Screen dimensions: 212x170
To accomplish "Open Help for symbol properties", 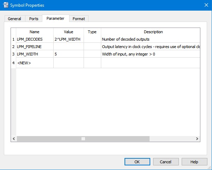I will click(194, 162).
